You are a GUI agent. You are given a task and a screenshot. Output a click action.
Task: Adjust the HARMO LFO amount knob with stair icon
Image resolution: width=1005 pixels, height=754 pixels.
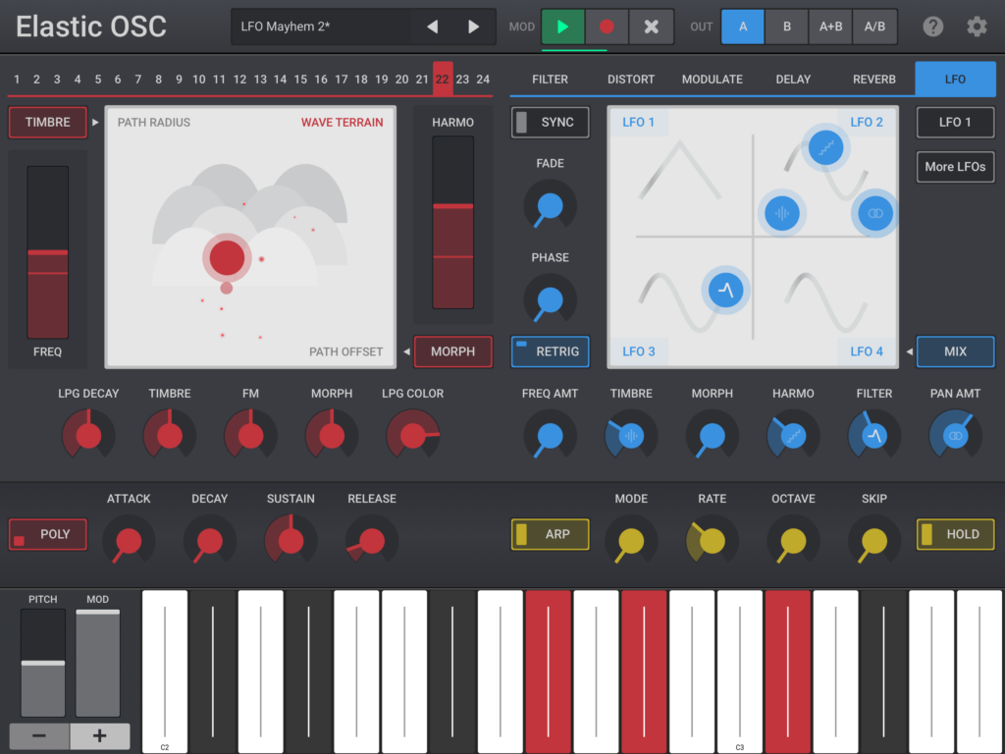793,435
